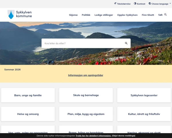
Task: Click the globe language icon
Action: pyautogui.click(x=150, y=3)
